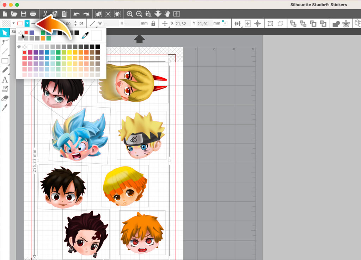Pick the Draw Rectangle tool

(5, 61)
